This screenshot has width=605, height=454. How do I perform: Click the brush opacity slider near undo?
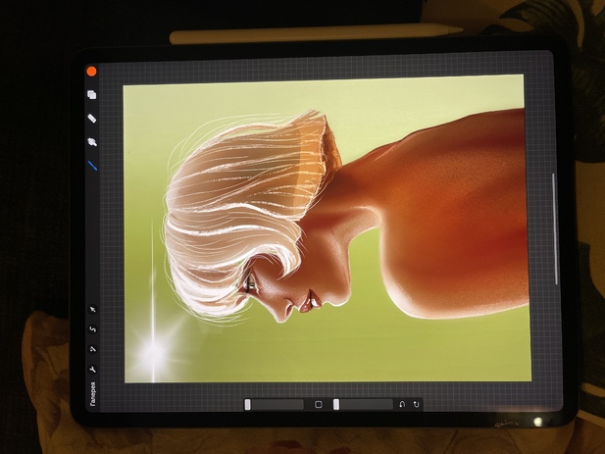point(363,404)
